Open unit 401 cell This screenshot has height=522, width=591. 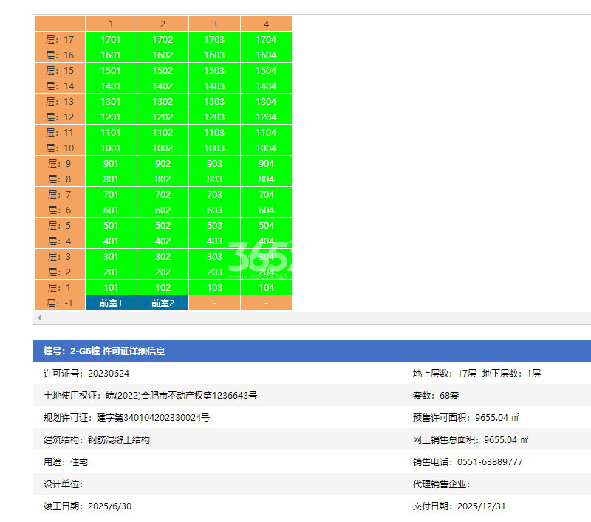(111, 241)
